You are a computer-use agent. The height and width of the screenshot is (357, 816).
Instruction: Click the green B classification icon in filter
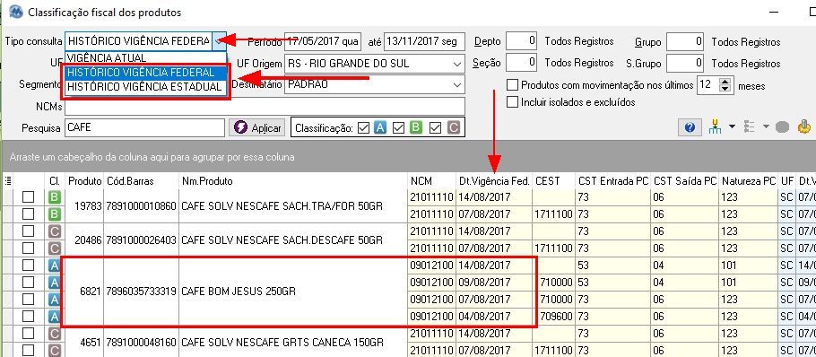coord(415,127)
